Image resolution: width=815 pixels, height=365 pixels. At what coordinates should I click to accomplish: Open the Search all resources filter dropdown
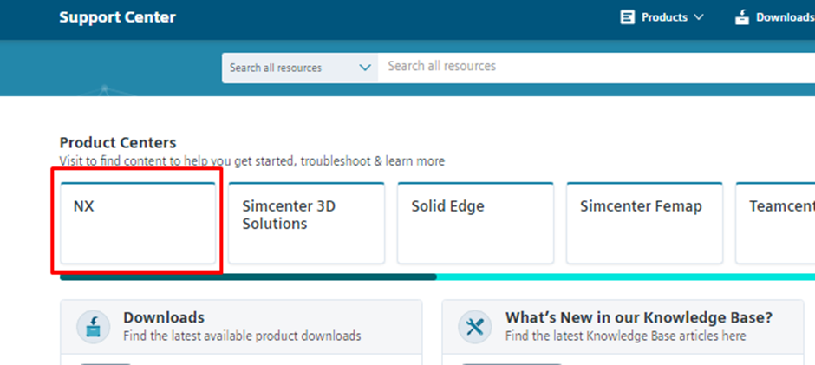pyautogui.click(x=300, y=68)
